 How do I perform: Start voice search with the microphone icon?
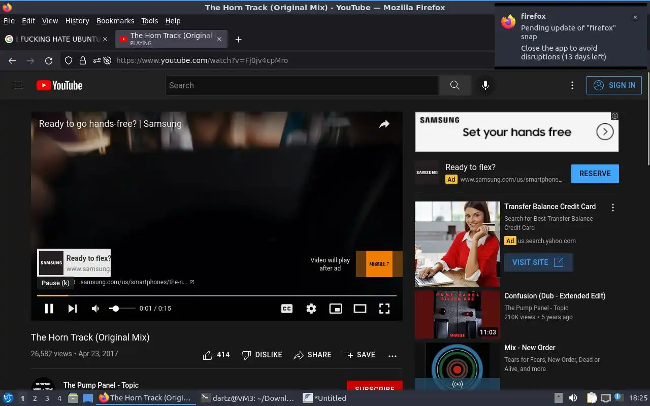pos(485,85)
